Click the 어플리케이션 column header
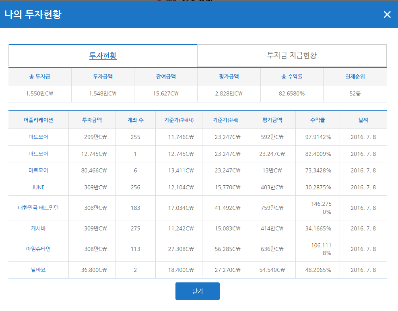Image resolution: width=398 pixels, height=311 pixels. click(38, 120)
